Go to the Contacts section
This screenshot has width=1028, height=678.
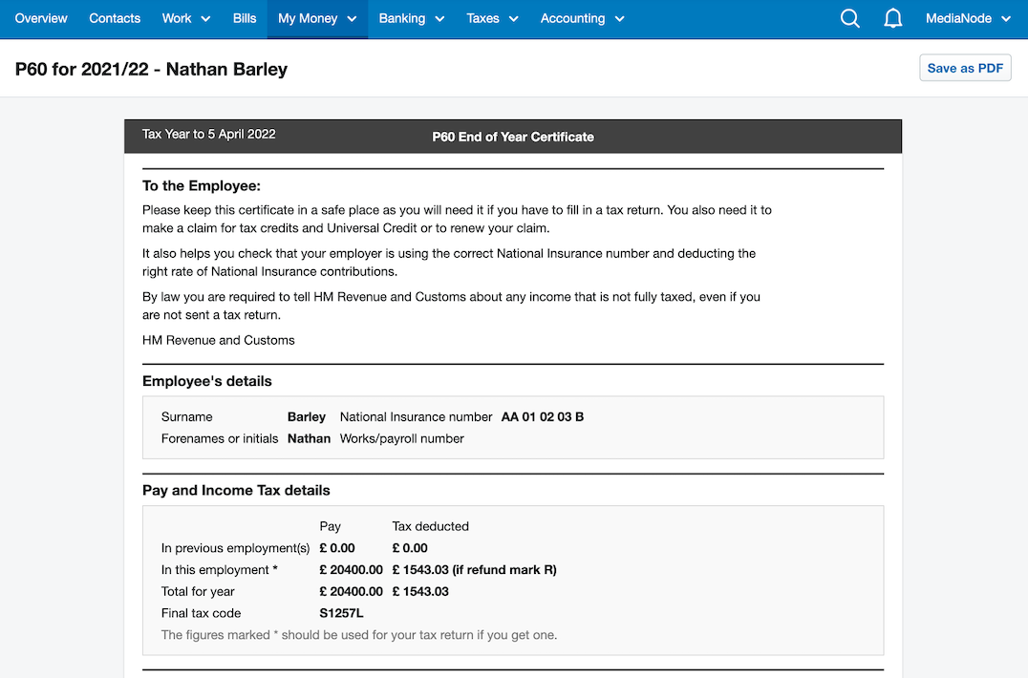click(115, 18)
